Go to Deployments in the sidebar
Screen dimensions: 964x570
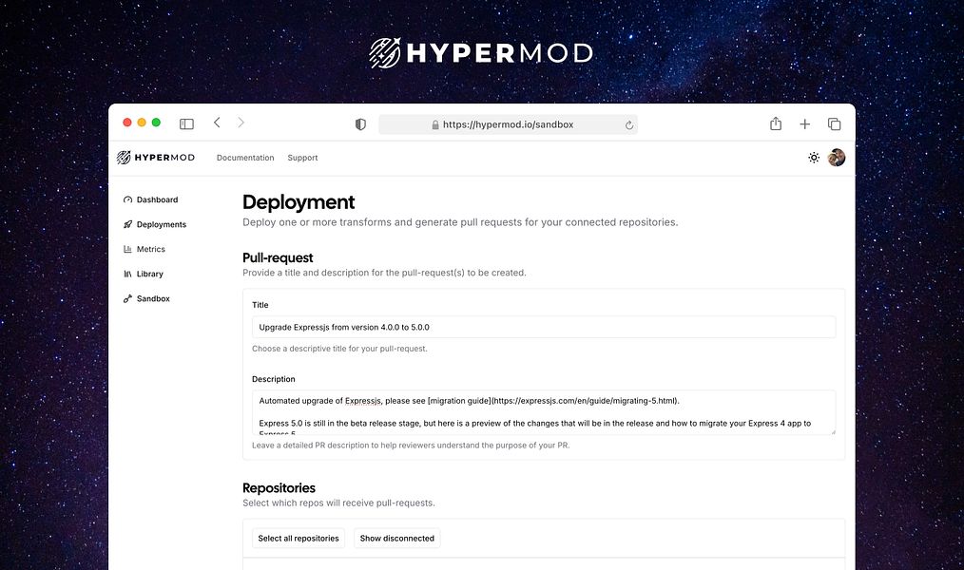coord(155,224)
